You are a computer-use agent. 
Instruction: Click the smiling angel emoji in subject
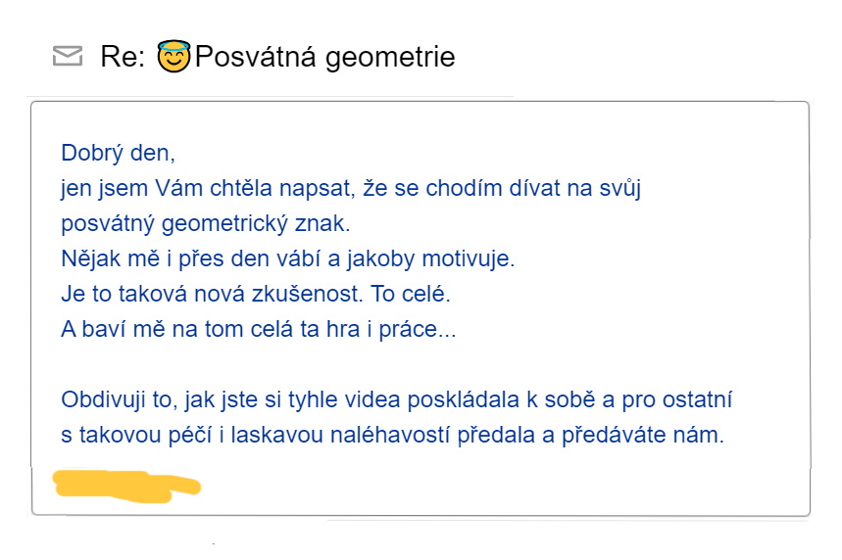point(173,56)
